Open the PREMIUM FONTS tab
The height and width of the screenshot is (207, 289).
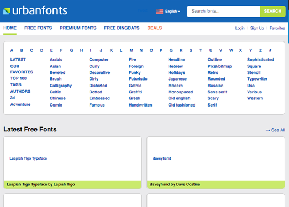click(78, 28)
